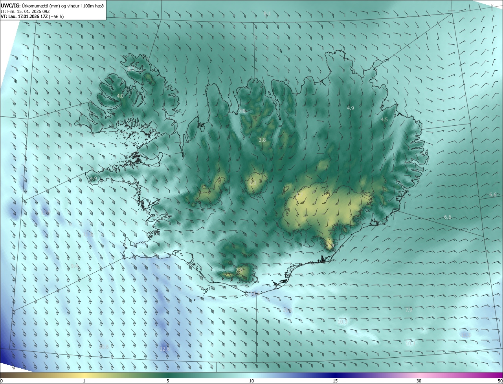Click the 12.6 value in the ocean

click(165, 349)
